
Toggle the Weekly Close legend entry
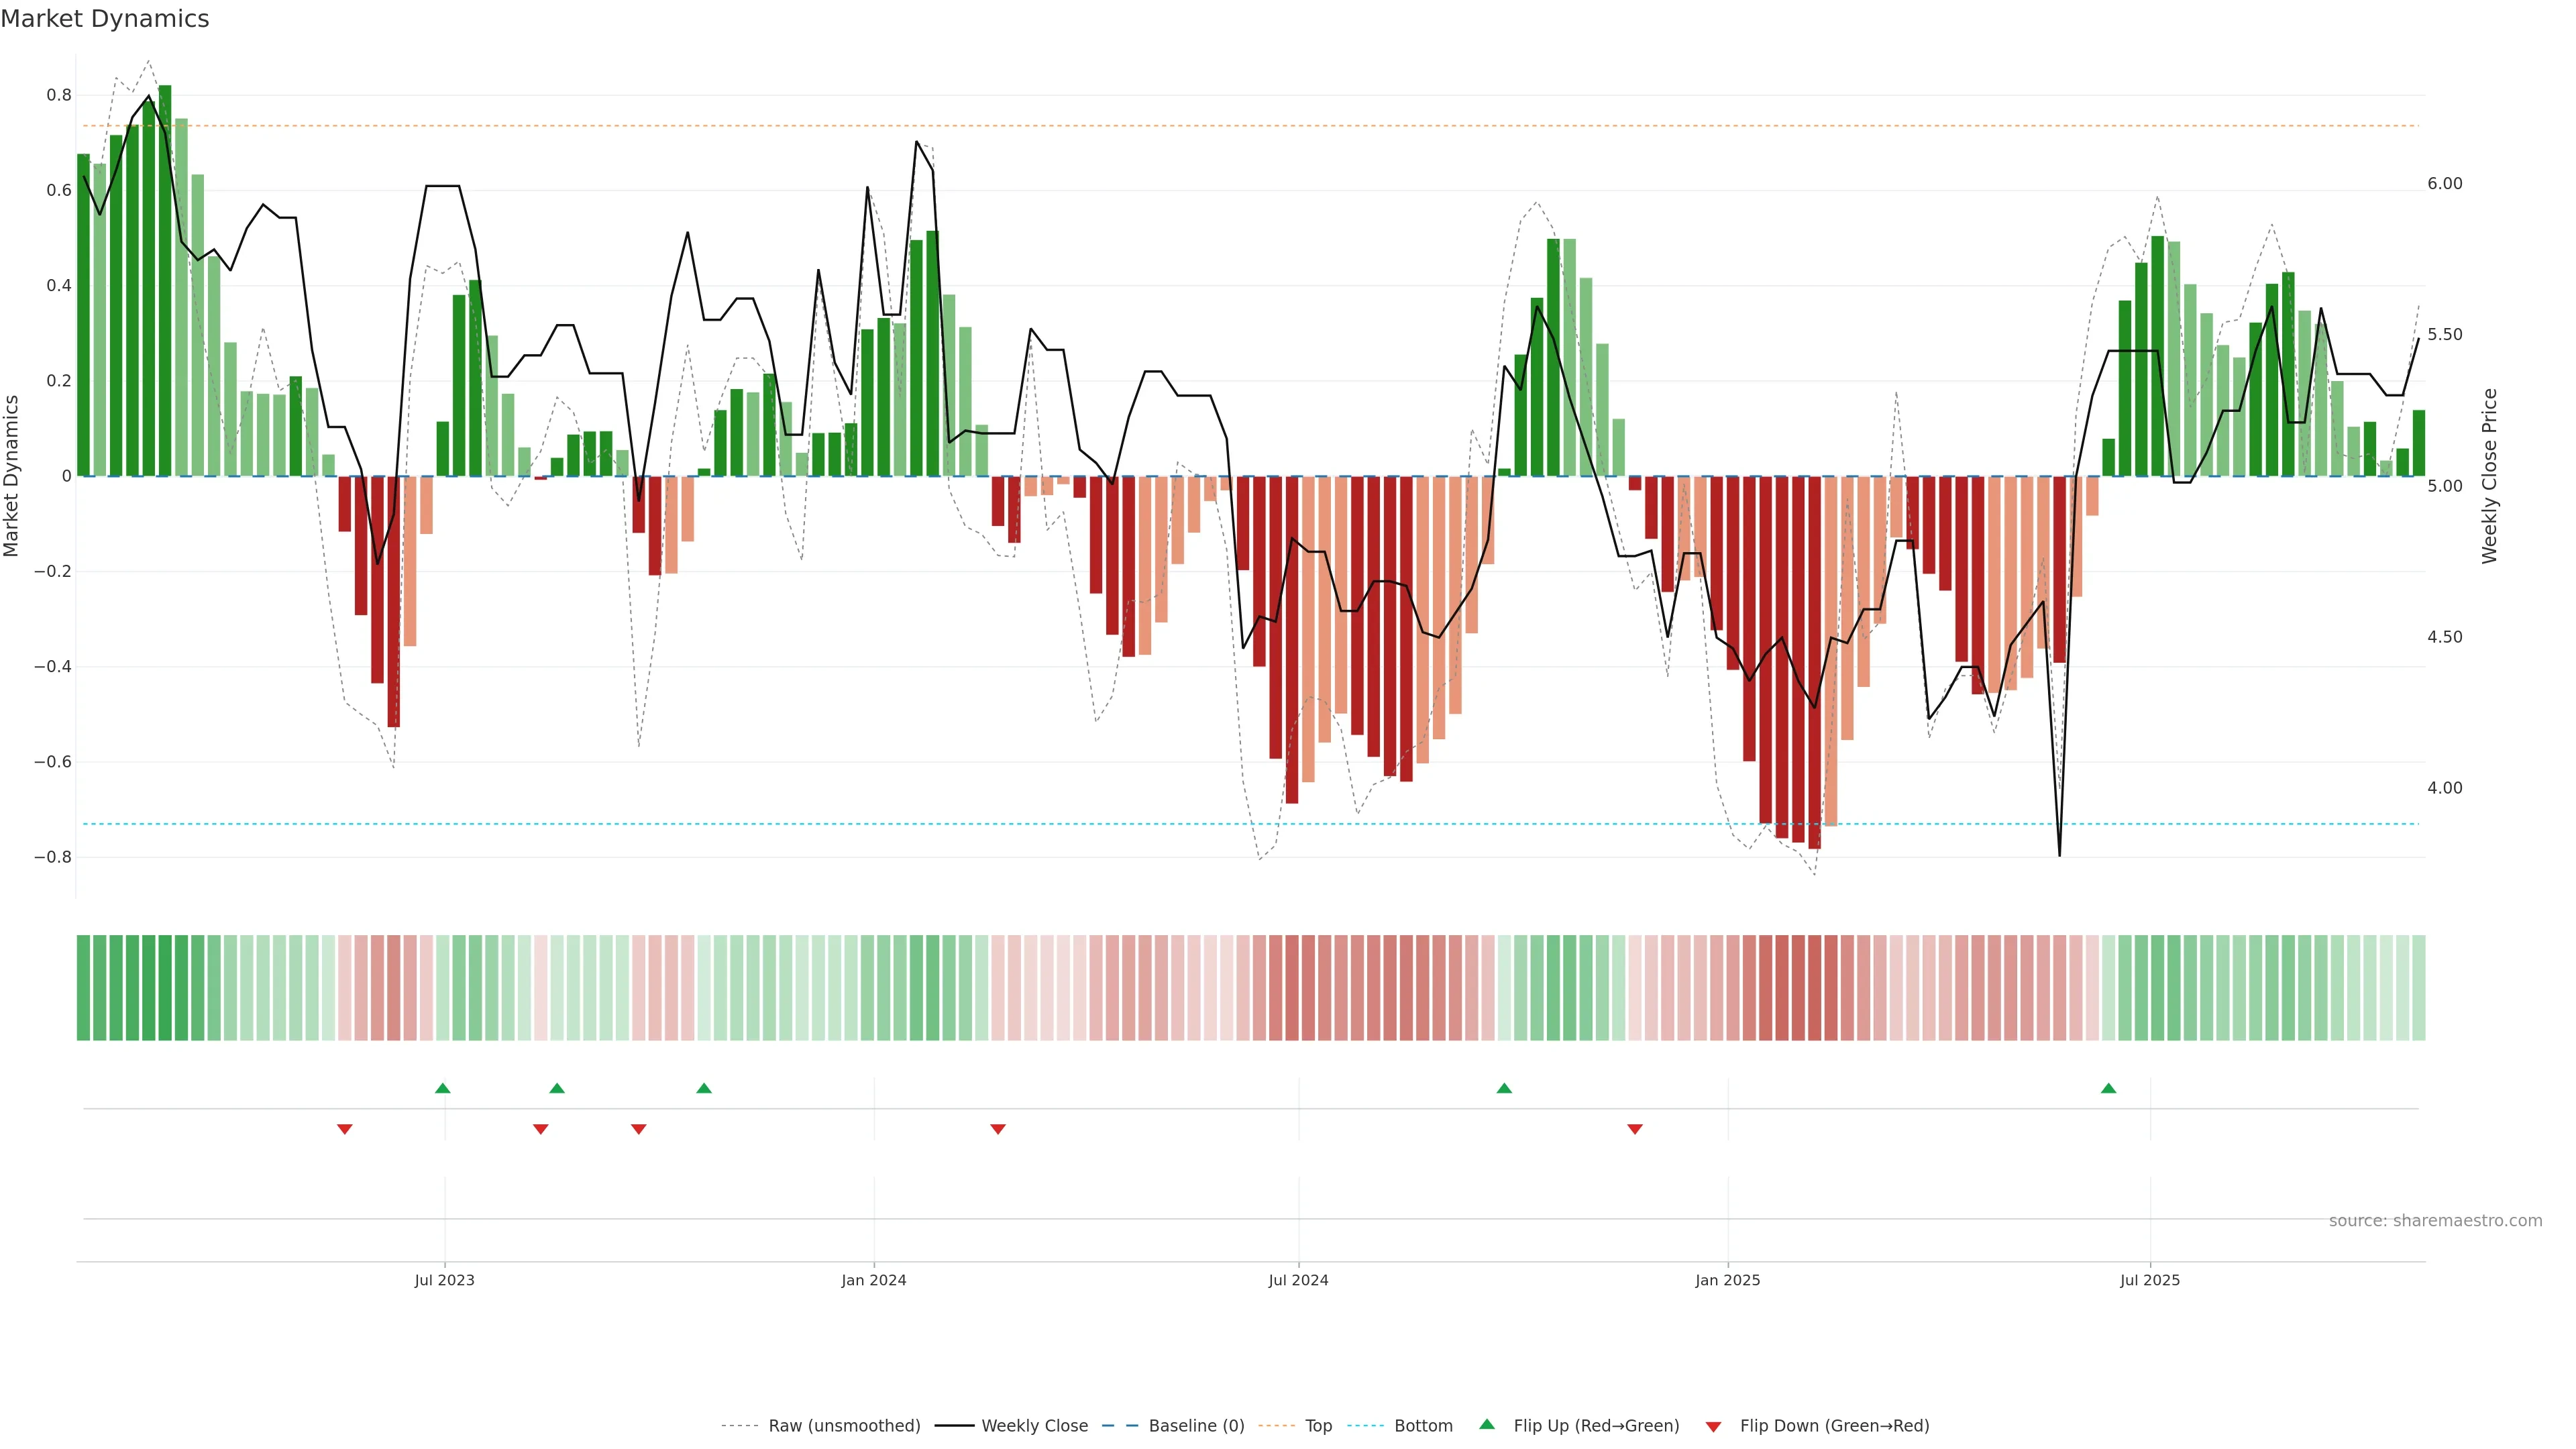1034,1426
